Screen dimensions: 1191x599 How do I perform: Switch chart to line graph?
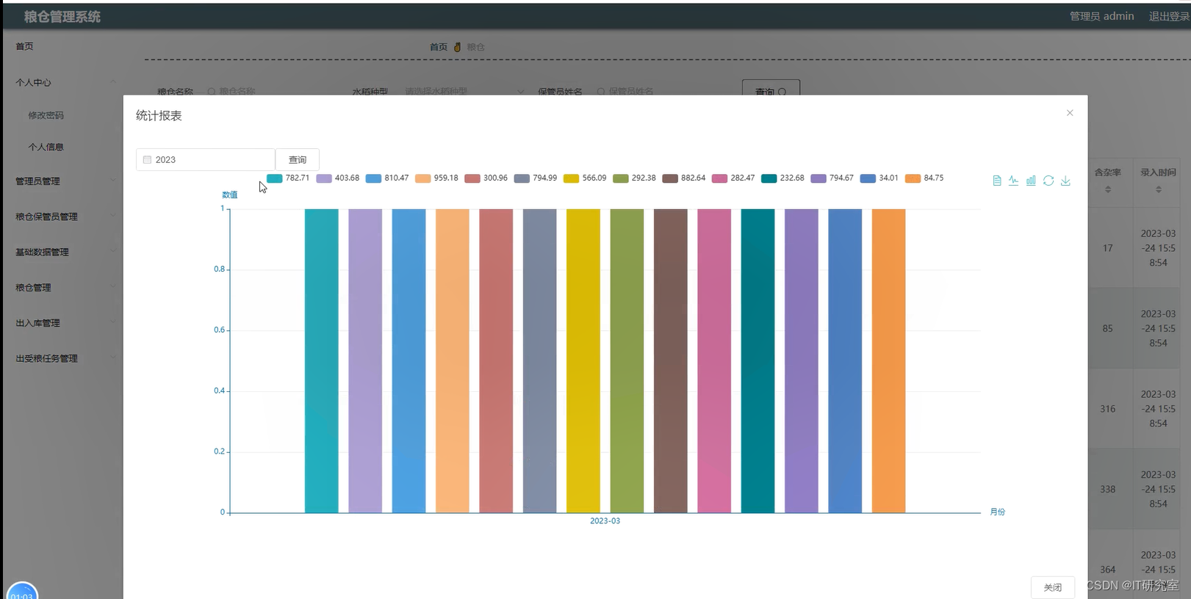(1014, 181)
